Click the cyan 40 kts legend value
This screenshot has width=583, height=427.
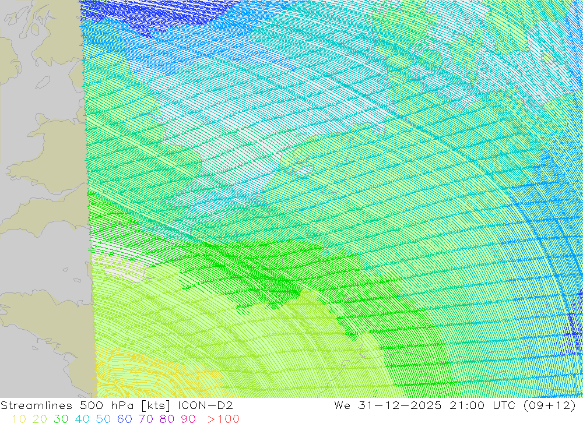pyautogui.click(x=82, y=419)
